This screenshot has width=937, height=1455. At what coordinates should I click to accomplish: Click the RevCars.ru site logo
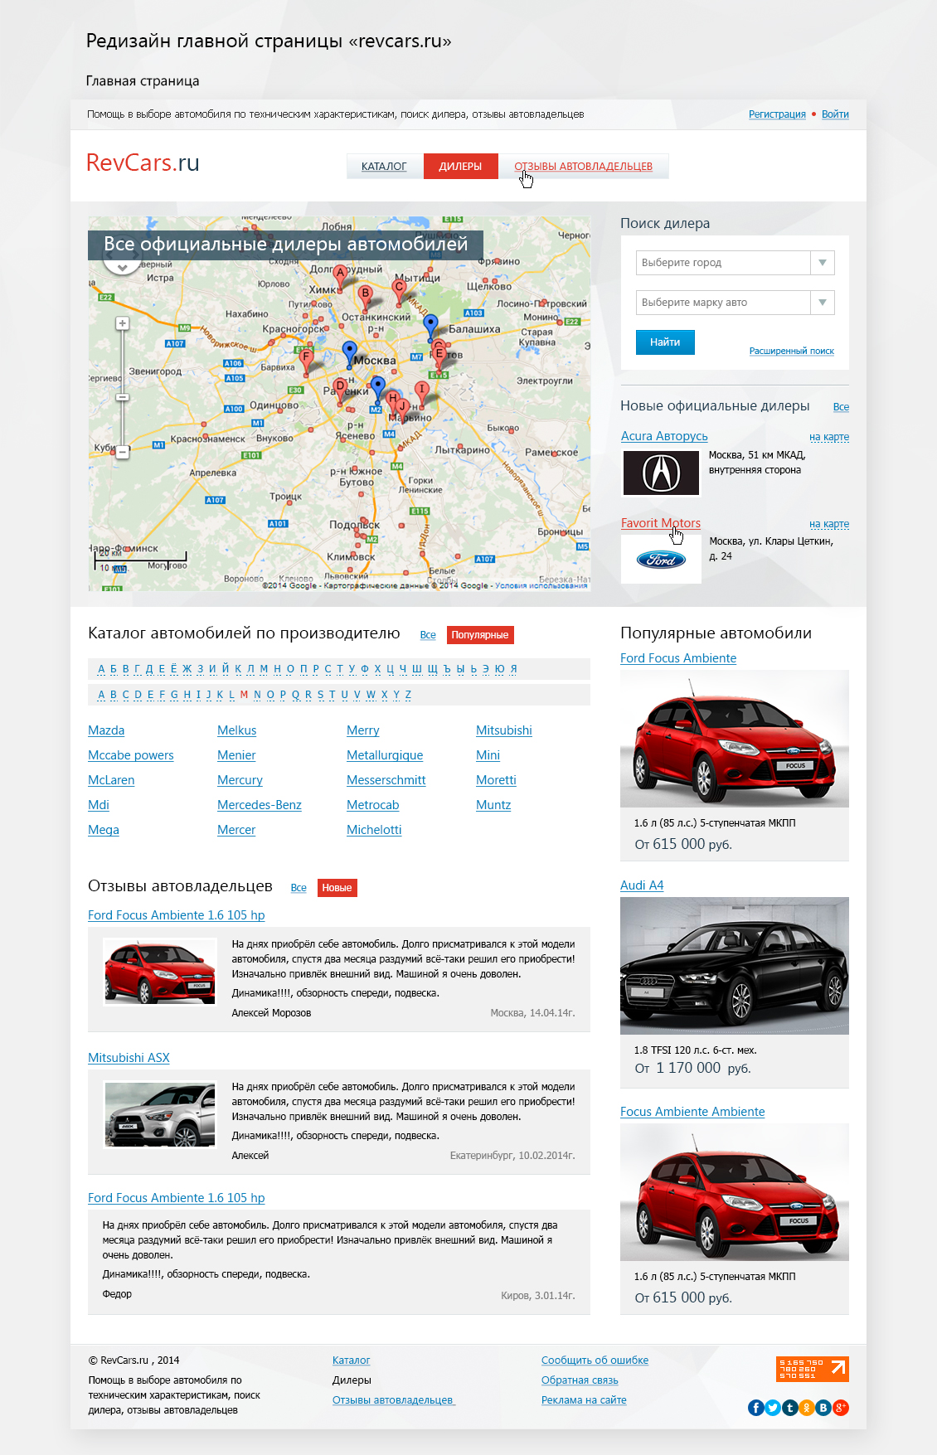click(143, 162)
